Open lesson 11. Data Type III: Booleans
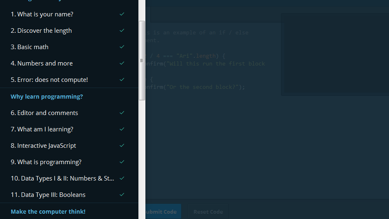The width and height of the screenshot is (389, 219). (48, 195)
